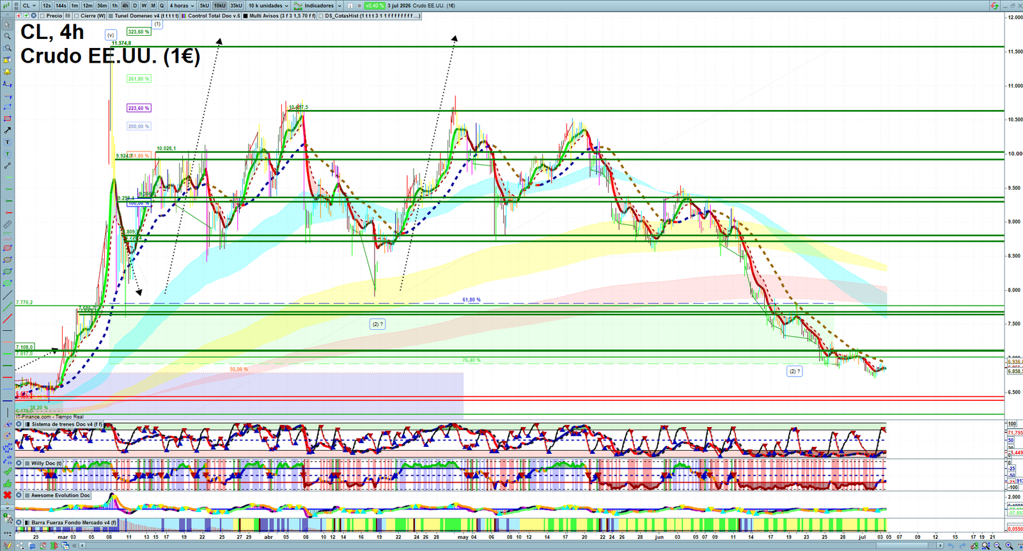The height and width of the screenshot is (551, 1023).
Task: Click the green thumbs-up tool
Action: click(x=7, y=483)
